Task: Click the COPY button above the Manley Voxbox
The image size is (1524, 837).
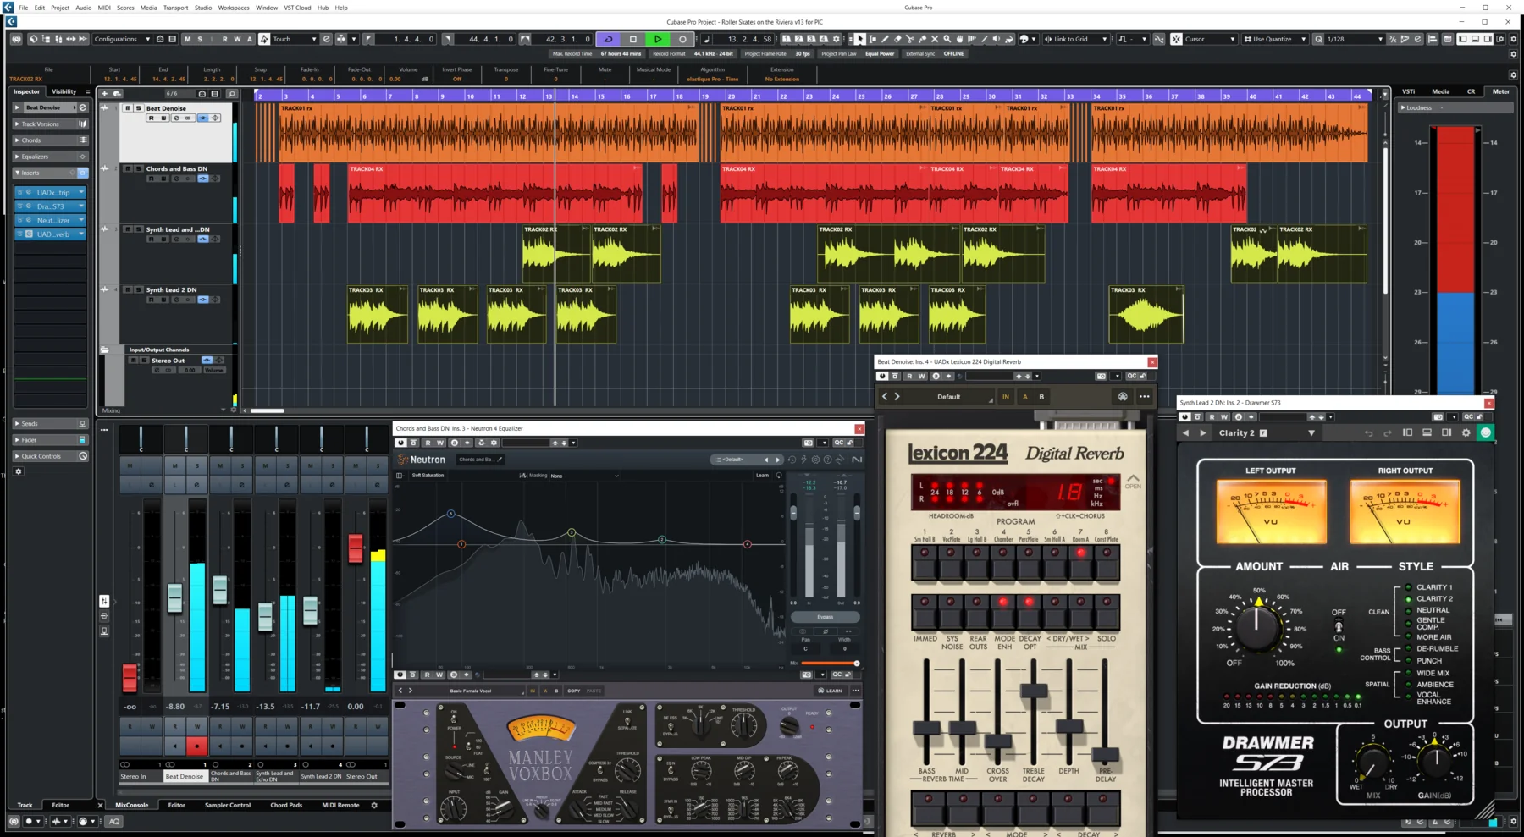Action: click(x=573, y=691)
